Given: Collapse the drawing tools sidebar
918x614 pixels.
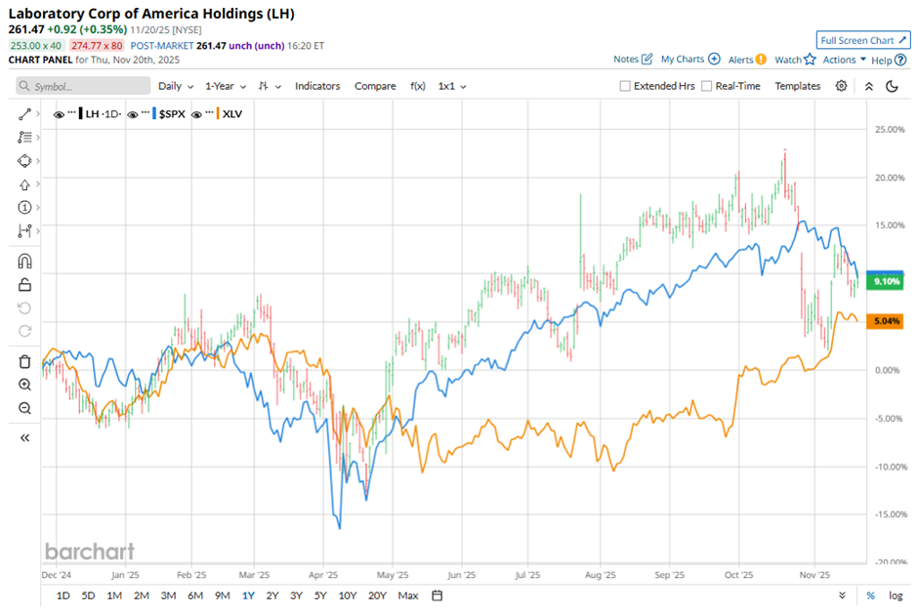Looking at the screenshot, I should click(x=25, y=438).
